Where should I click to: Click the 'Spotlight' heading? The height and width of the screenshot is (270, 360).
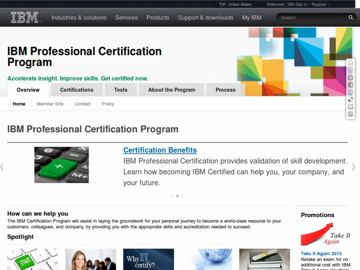pos(20,237)
